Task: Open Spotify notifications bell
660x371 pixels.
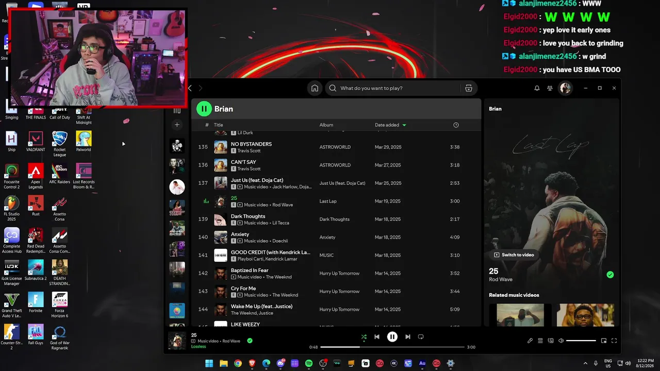Action: [x=537, y=88]
